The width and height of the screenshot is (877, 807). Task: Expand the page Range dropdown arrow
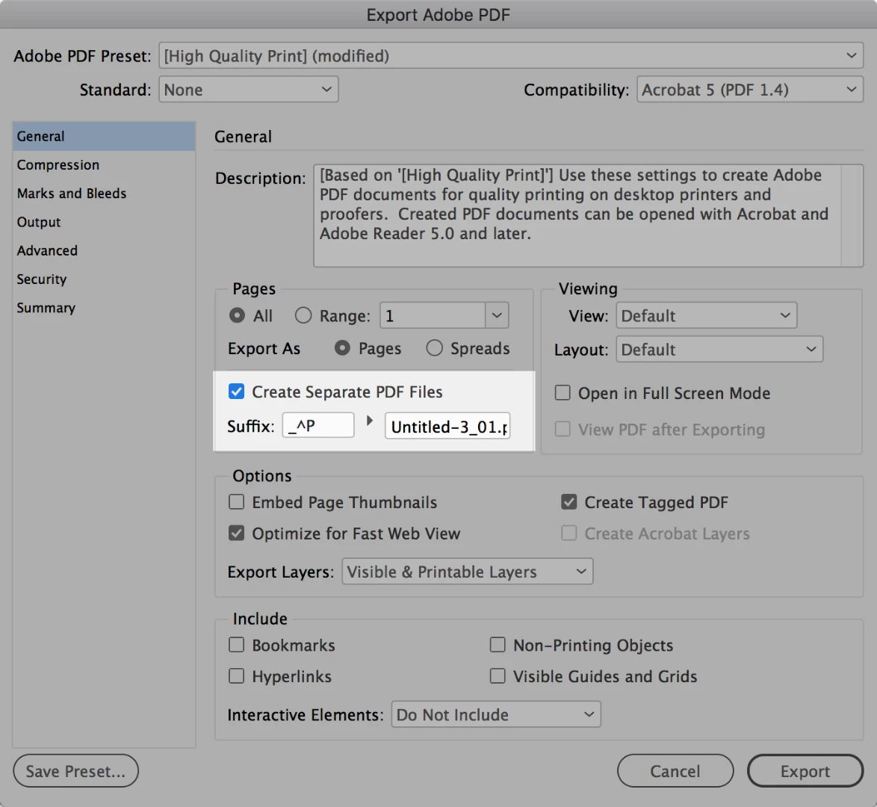(497, 315)
